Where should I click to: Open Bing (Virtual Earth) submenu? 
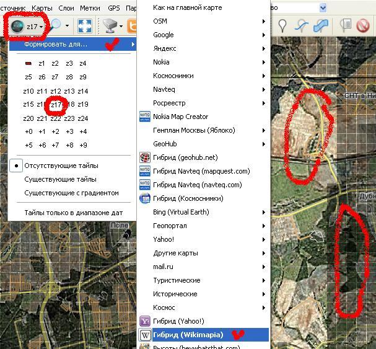pos(204,212)
